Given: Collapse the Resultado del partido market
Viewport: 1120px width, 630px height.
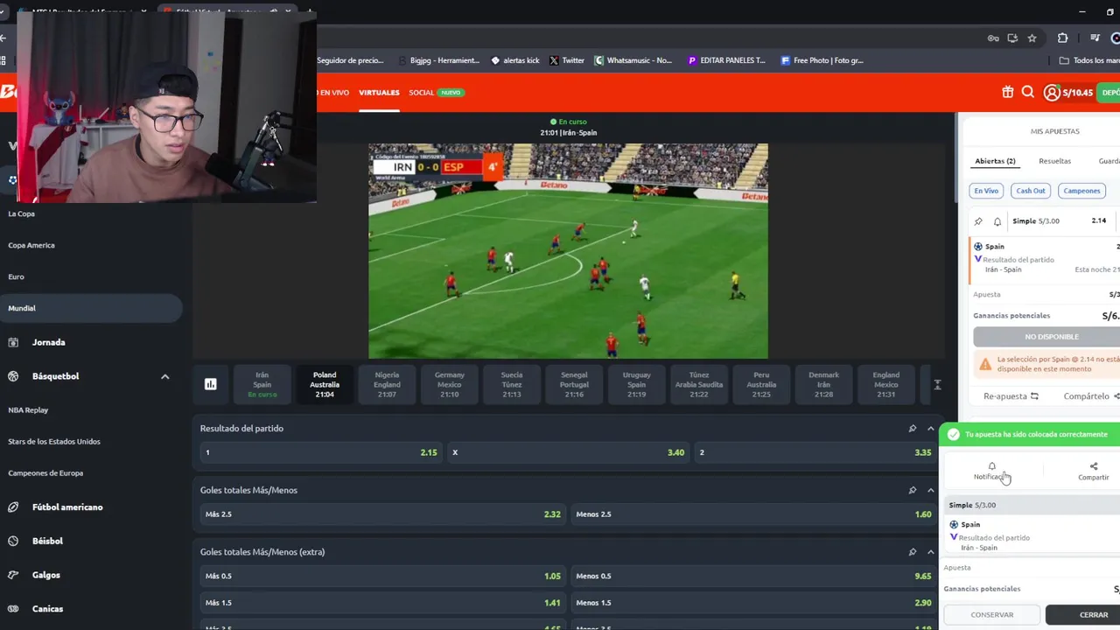Looking at the screenshot, I should coord(930,428).
